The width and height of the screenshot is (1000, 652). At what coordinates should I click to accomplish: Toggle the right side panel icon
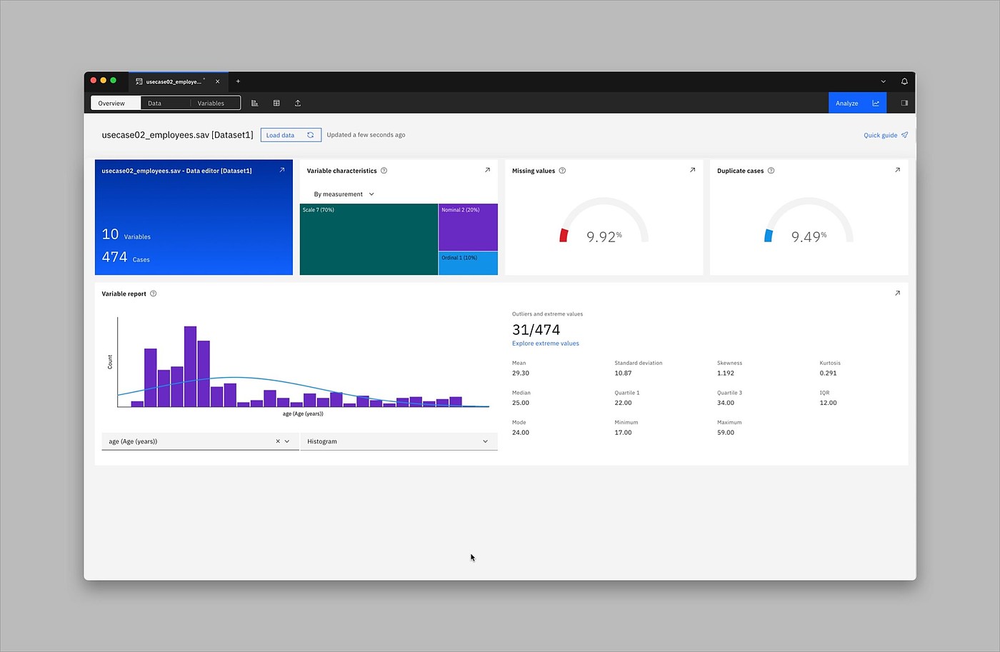pos(904,103)
